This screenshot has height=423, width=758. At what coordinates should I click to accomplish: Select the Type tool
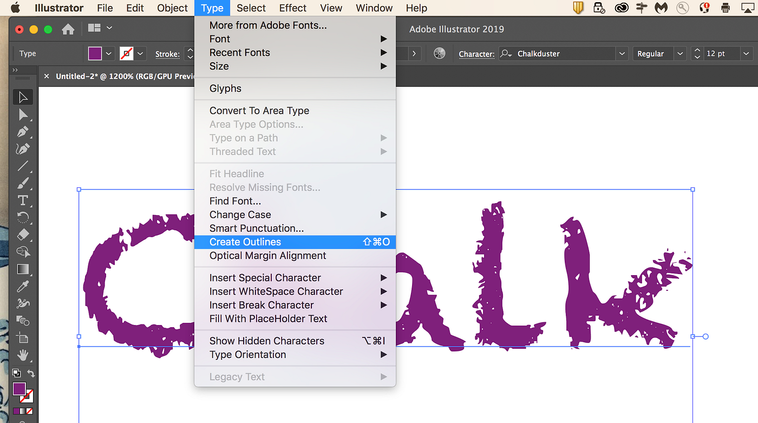coord(23,200)
